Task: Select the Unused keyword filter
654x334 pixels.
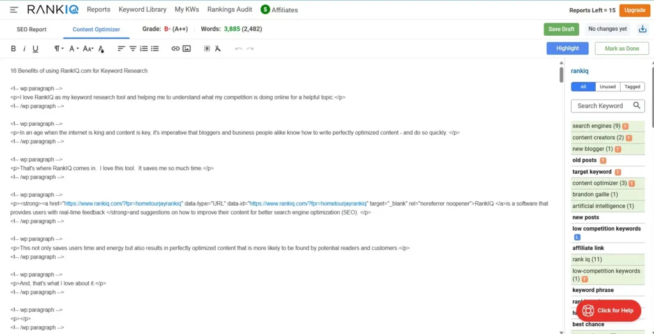Action: (x=608, y=87)
